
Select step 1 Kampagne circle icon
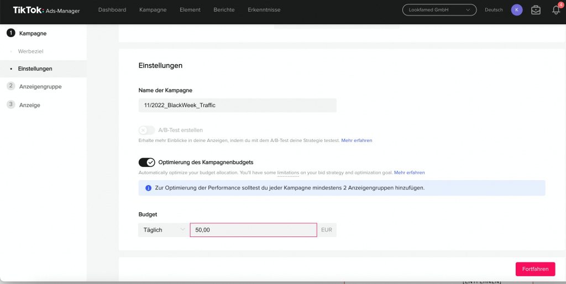point(11,33)
